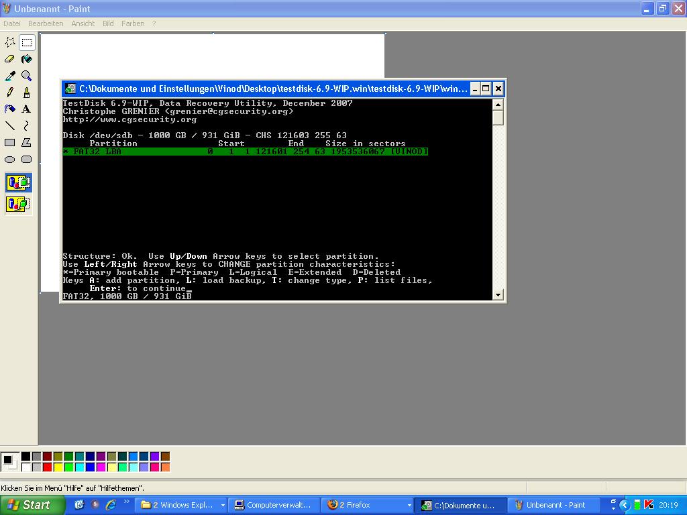Enable opaque selection drawing option
Image resolution: width=687 pixels, height=515 pixels.
(18, 182)
